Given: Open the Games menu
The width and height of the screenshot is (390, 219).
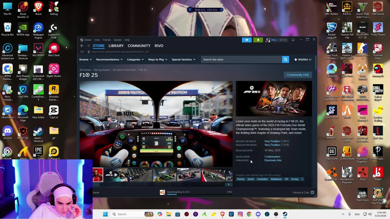Looking at the screenshot, I should pos(118,40).
